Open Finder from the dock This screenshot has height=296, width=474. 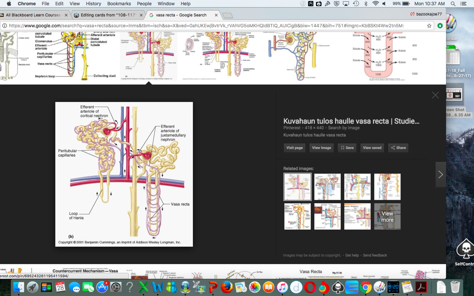[x=18, y=287]
